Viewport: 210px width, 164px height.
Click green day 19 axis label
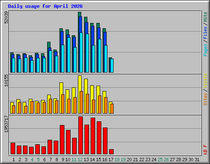(x=123, y=159)
